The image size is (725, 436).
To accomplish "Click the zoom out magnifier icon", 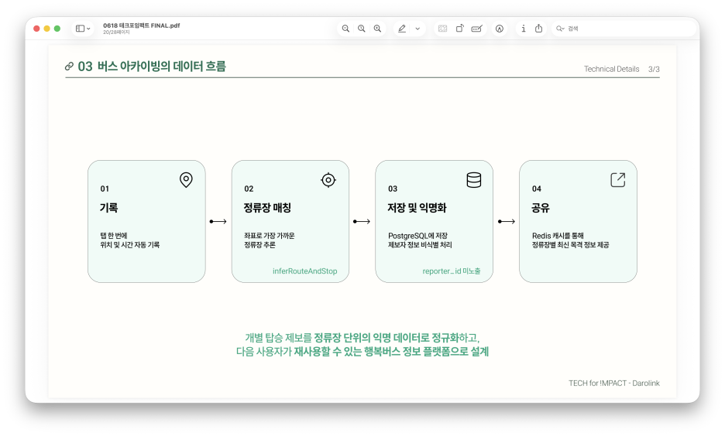I will coord(345,29).
